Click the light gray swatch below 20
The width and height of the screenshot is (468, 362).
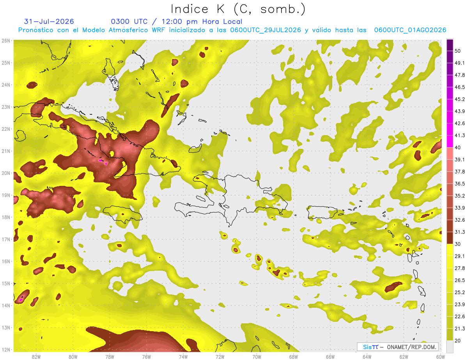[x=450, y=346]
